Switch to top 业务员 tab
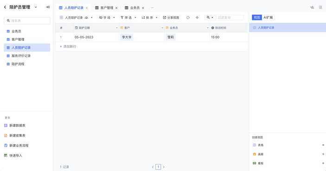This screenshot has height=171, width=326. point(132,8)
